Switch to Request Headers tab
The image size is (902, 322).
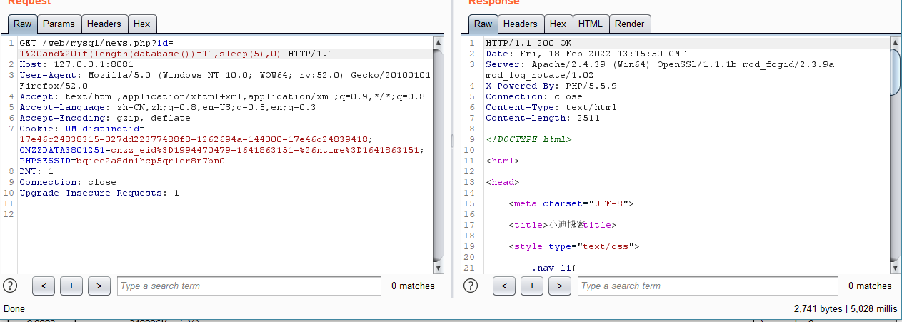(x=104, y=24)
